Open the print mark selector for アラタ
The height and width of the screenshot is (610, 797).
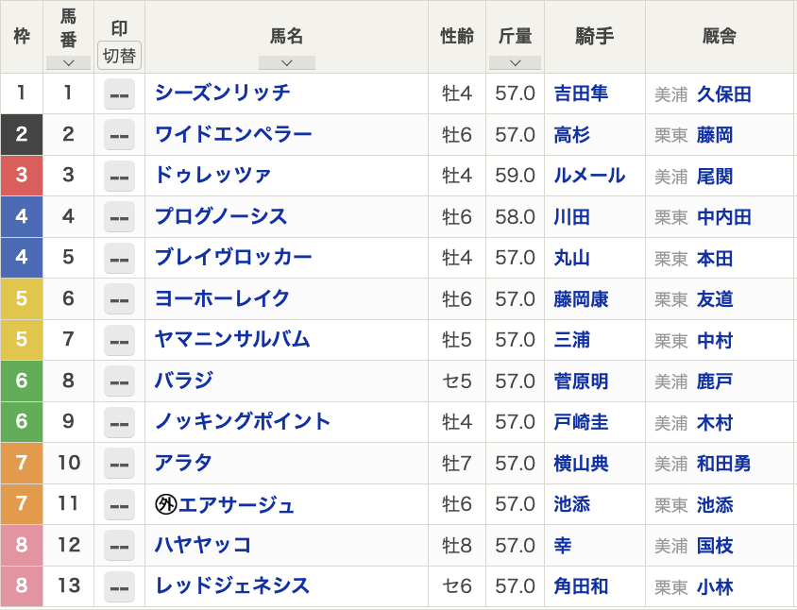(x=119, y=464)
